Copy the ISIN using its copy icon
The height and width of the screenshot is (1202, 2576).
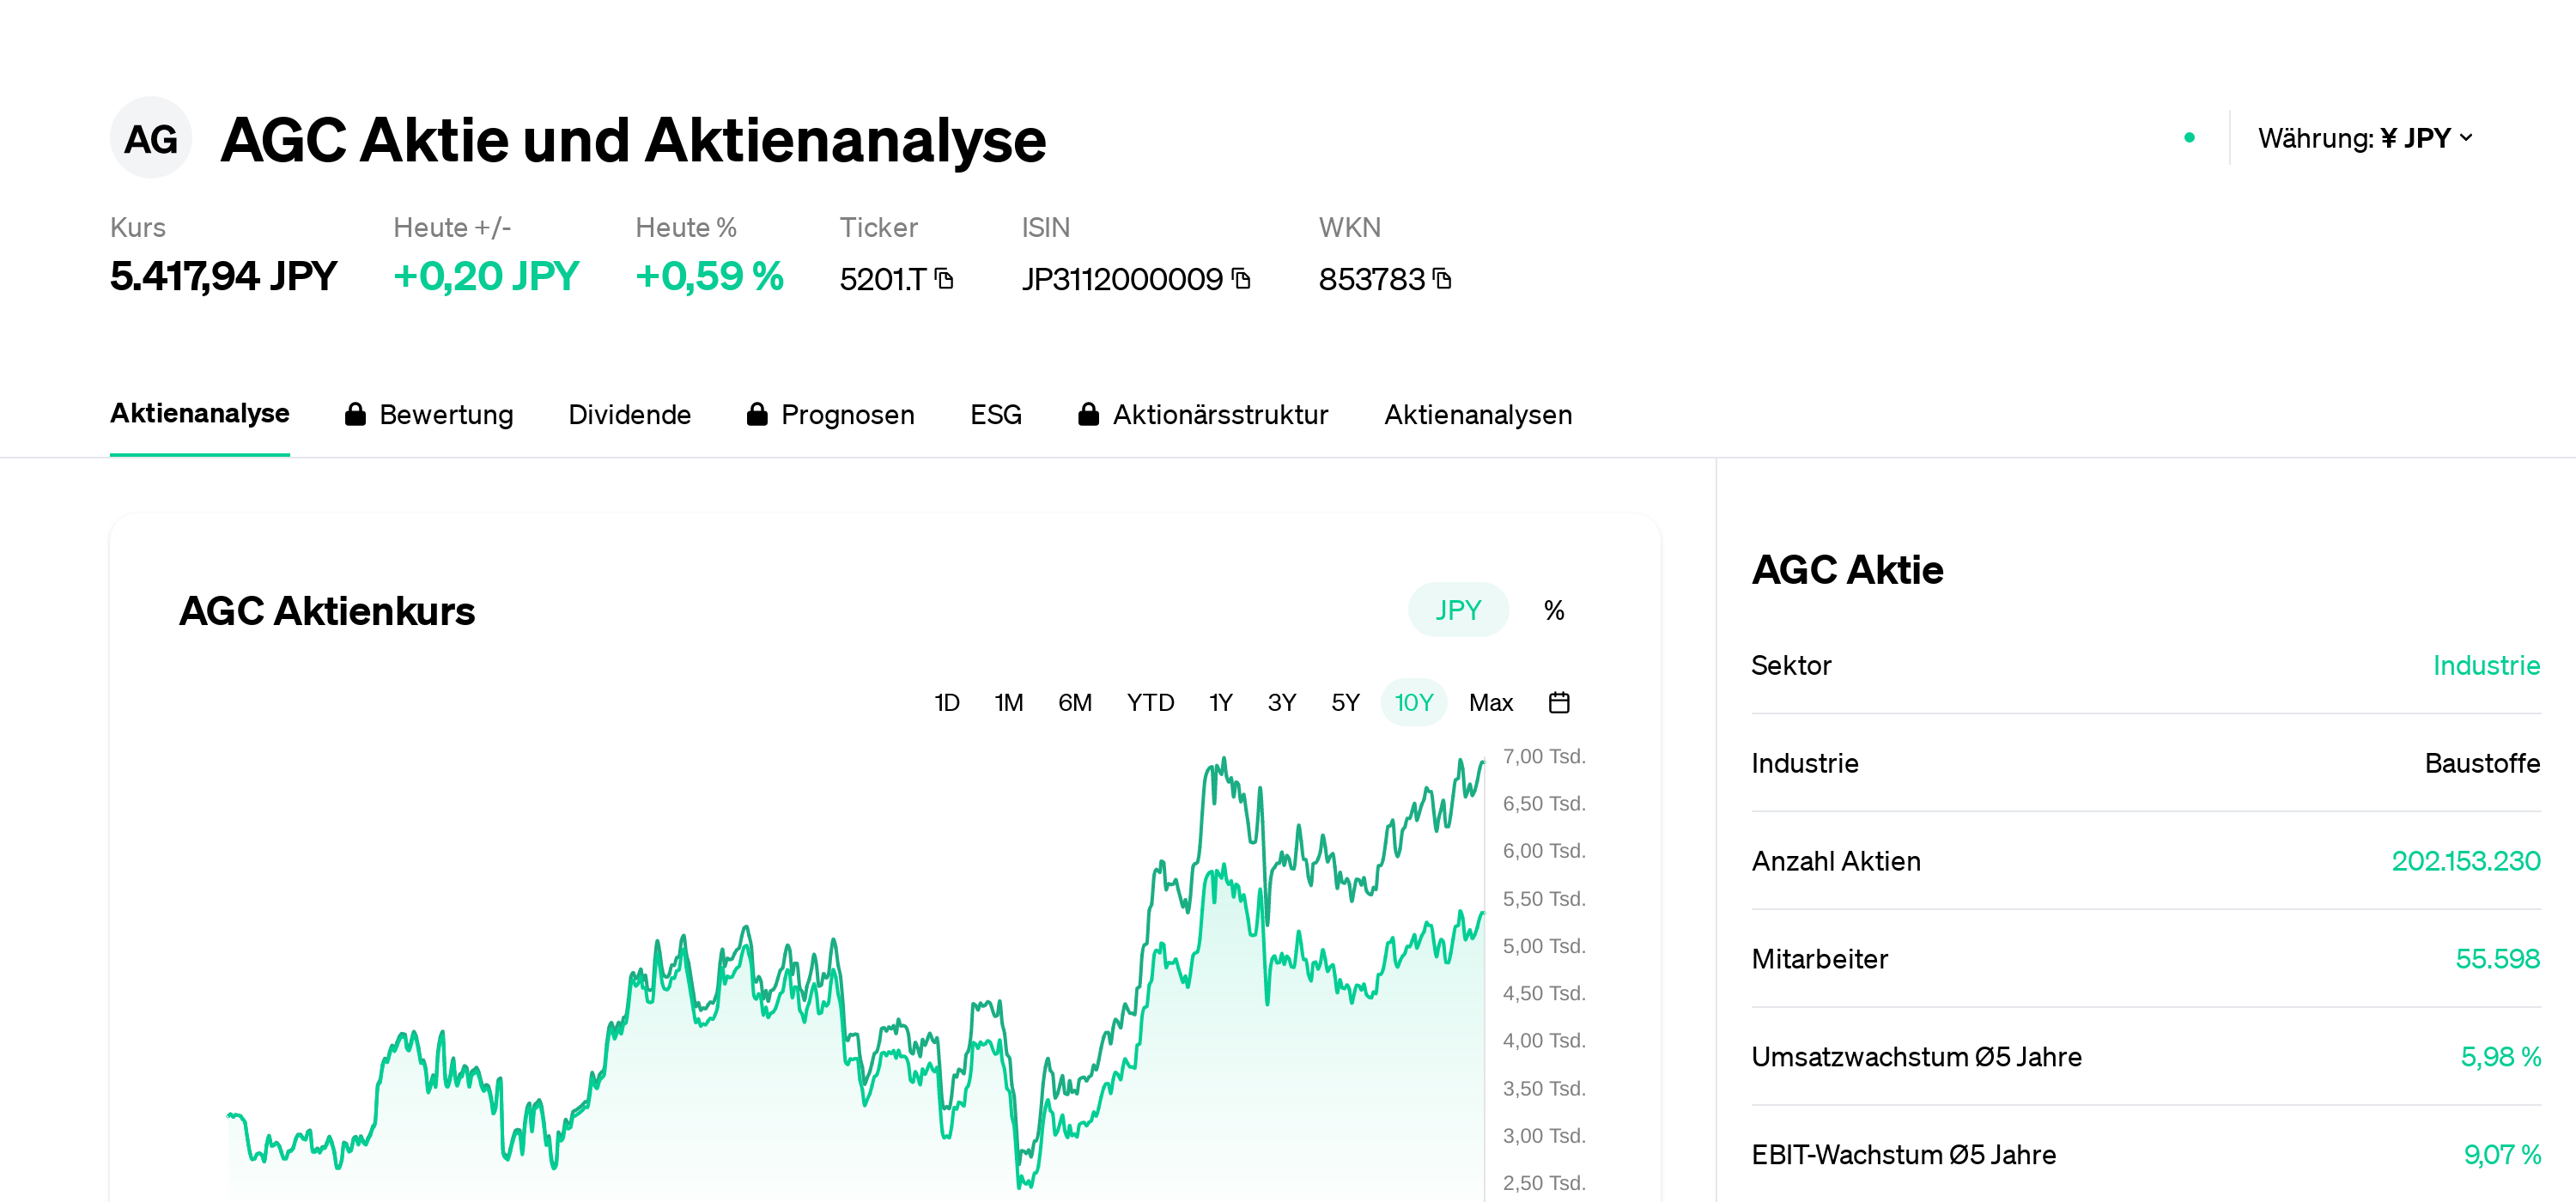(1241, 279)
